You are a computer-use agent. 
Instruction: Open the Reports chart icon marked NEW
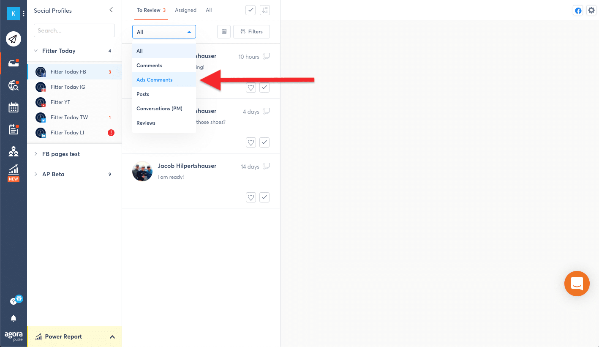click(x=14, y=173)
